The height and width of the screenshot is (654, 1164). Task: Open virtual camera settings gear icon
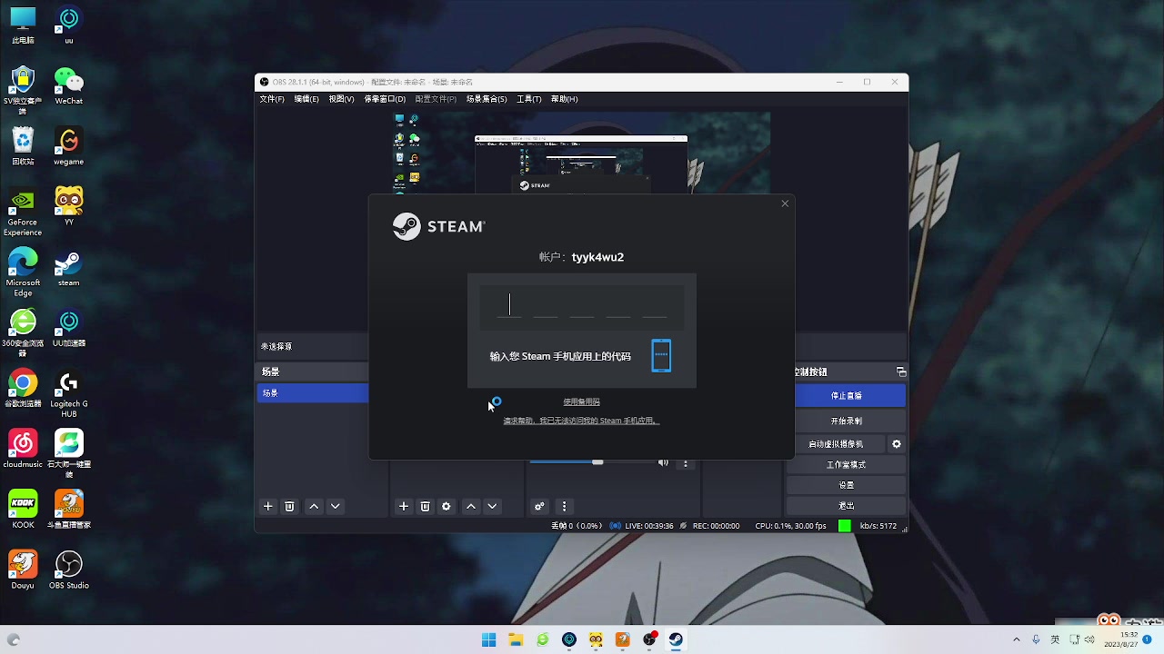pyautogui.click(x=897, y=444)
